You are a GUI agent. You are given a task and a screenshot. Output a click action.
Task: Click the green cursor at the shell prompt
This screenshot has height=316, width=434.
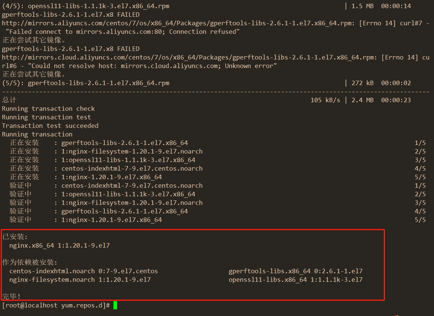115,305
